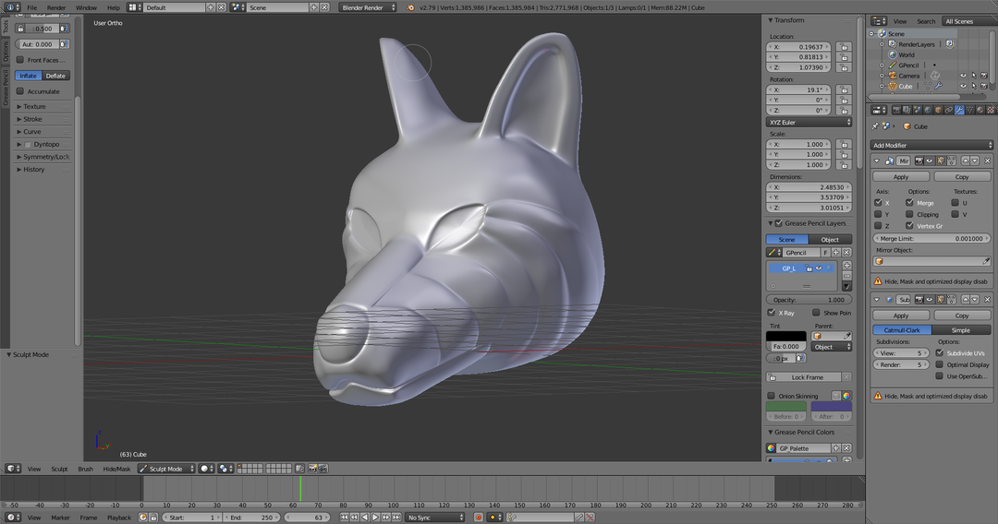The image size is (998, 524).
Task: Hide the Cube in the outliner
Action: [962, 86]
